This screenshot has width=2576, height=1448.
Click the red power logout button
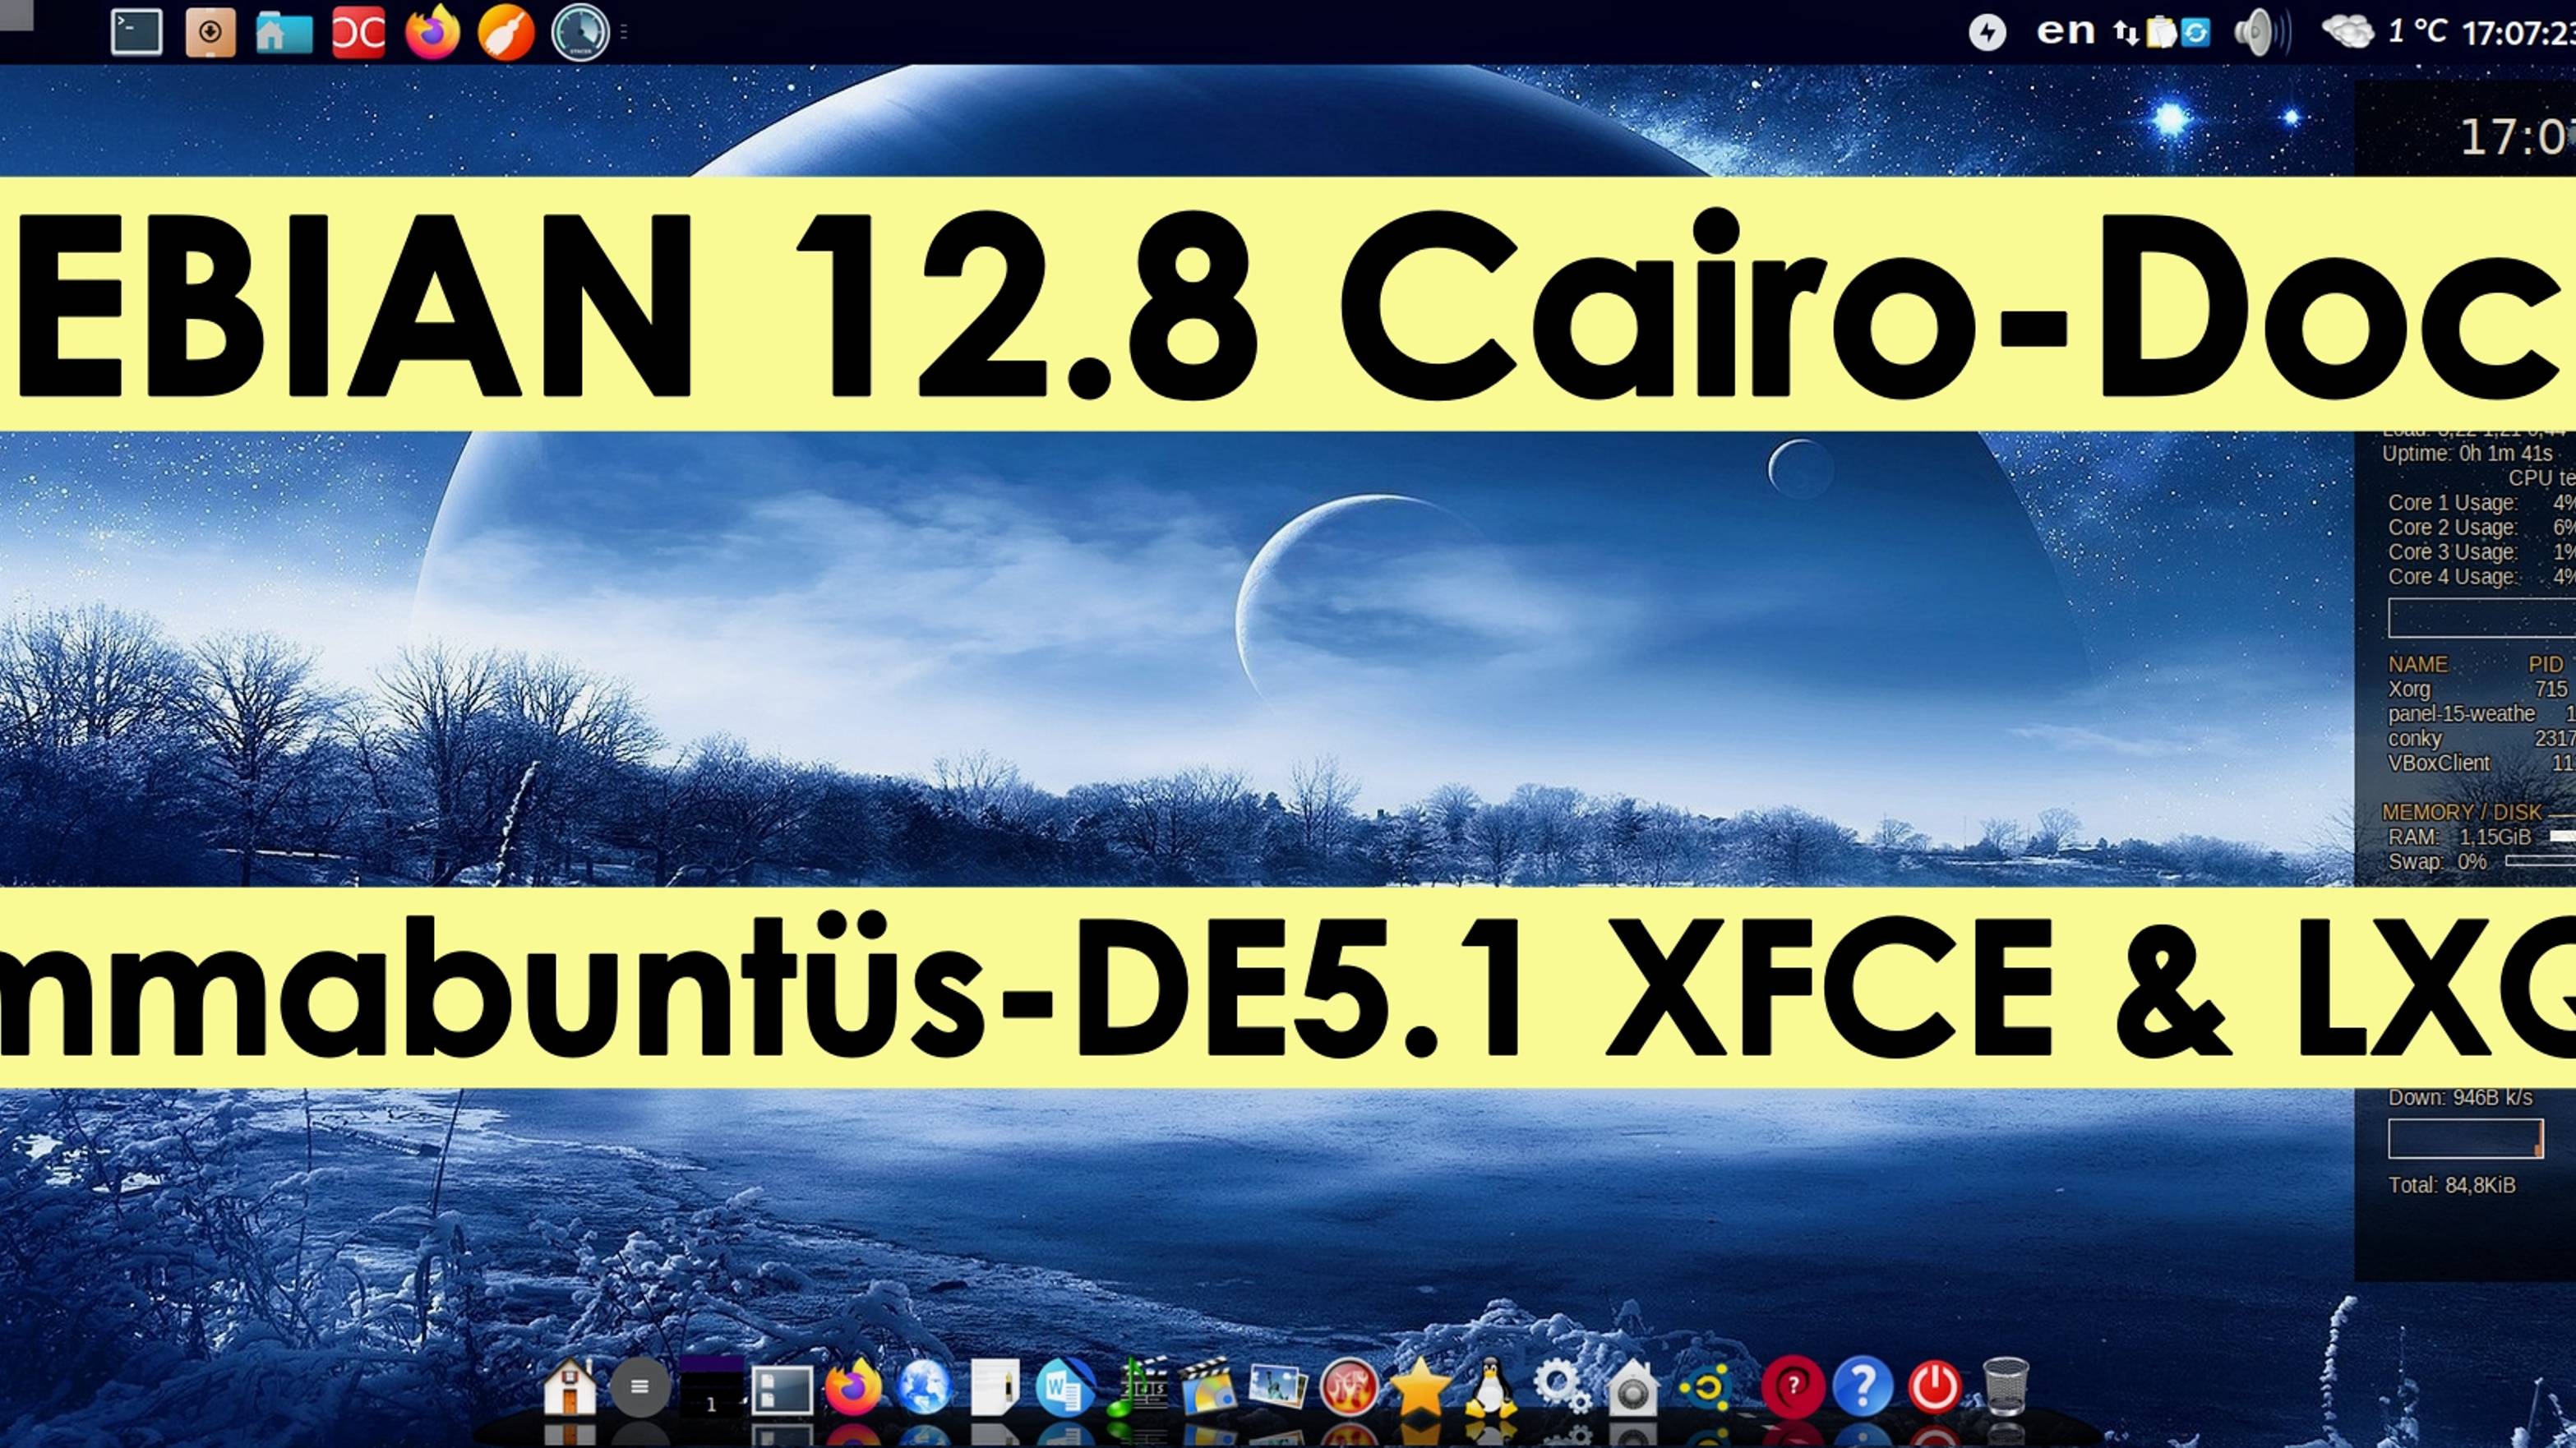(1934, 1388)
